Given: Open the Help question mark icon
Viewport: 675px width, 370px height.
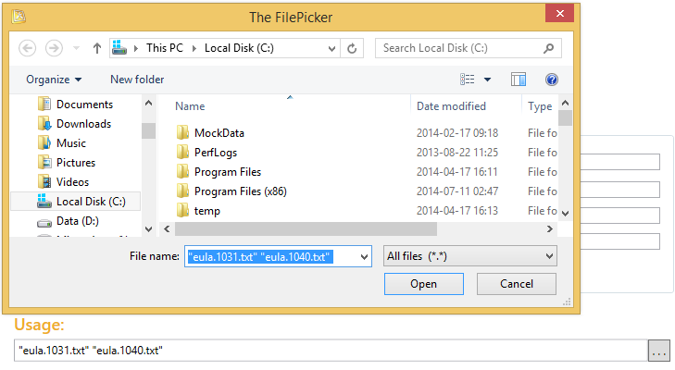Looking at the screenshot, I should click(552, 80).
